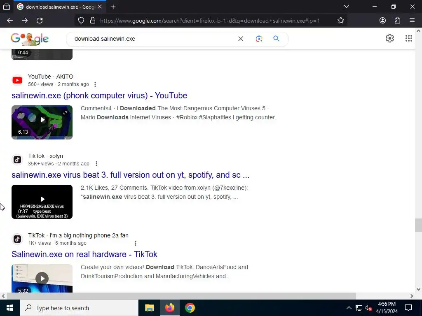Search by image with Google Lens icon
This screenshot has height=316, width=422.
[x=259, y=39]
